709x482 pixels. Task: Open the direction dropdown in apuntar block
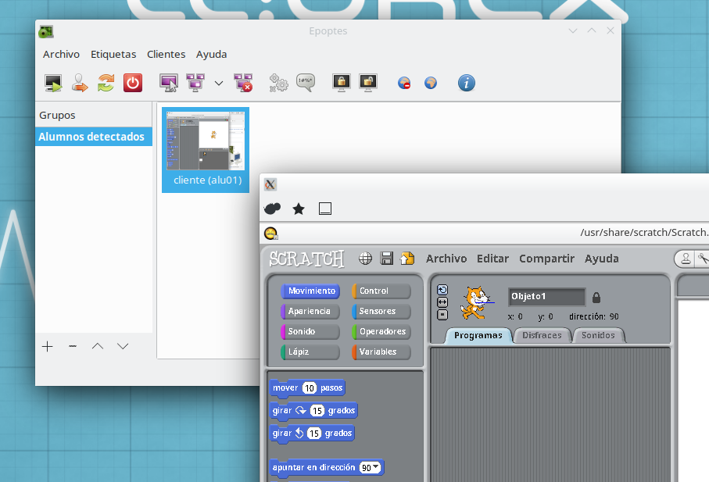371,468
